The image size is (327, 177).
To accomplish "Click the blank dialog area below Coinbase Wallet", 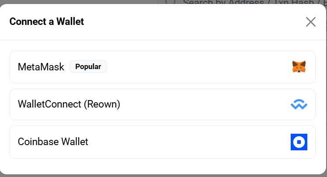I will coord(162,167).
